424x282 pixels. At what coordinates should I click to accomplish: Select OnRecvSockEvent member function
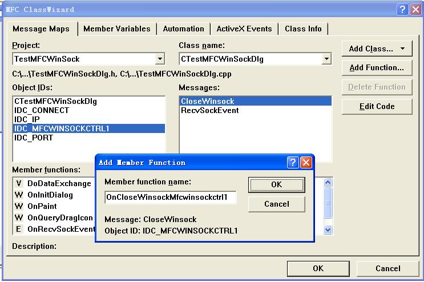click(x=54, y=229)
